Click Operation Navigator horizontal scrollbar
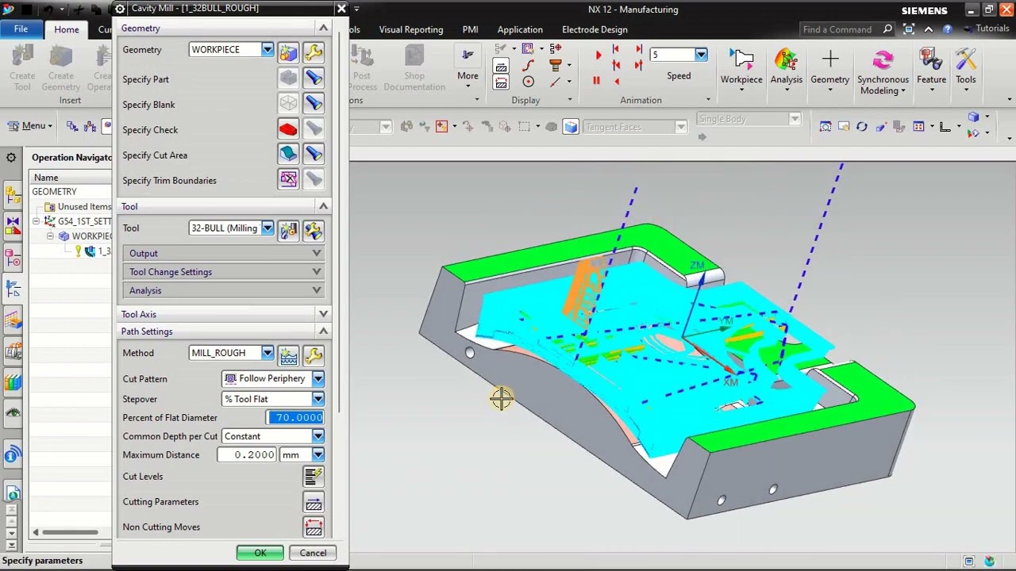The width and height of the screenshot is (1016, 571). [70, 532]
